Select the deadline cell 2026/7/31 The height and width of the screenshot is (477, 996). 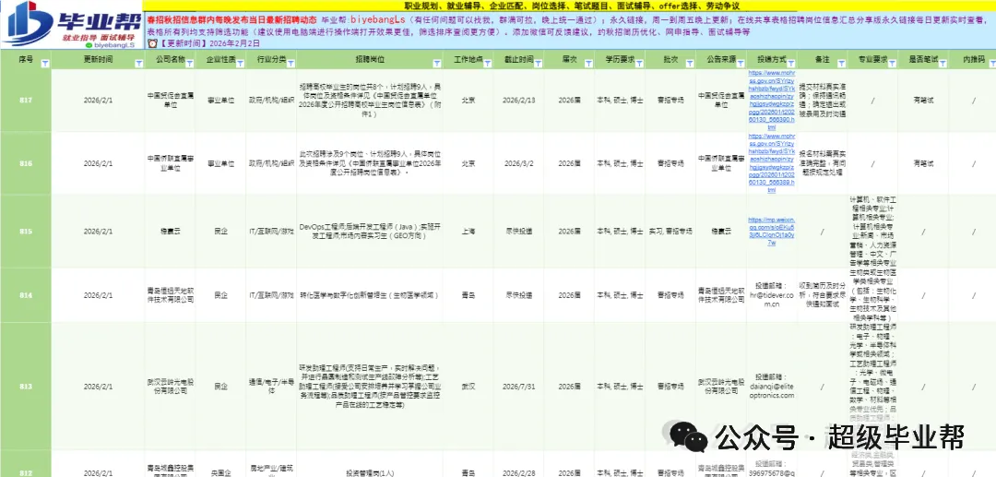pos(519,387)
